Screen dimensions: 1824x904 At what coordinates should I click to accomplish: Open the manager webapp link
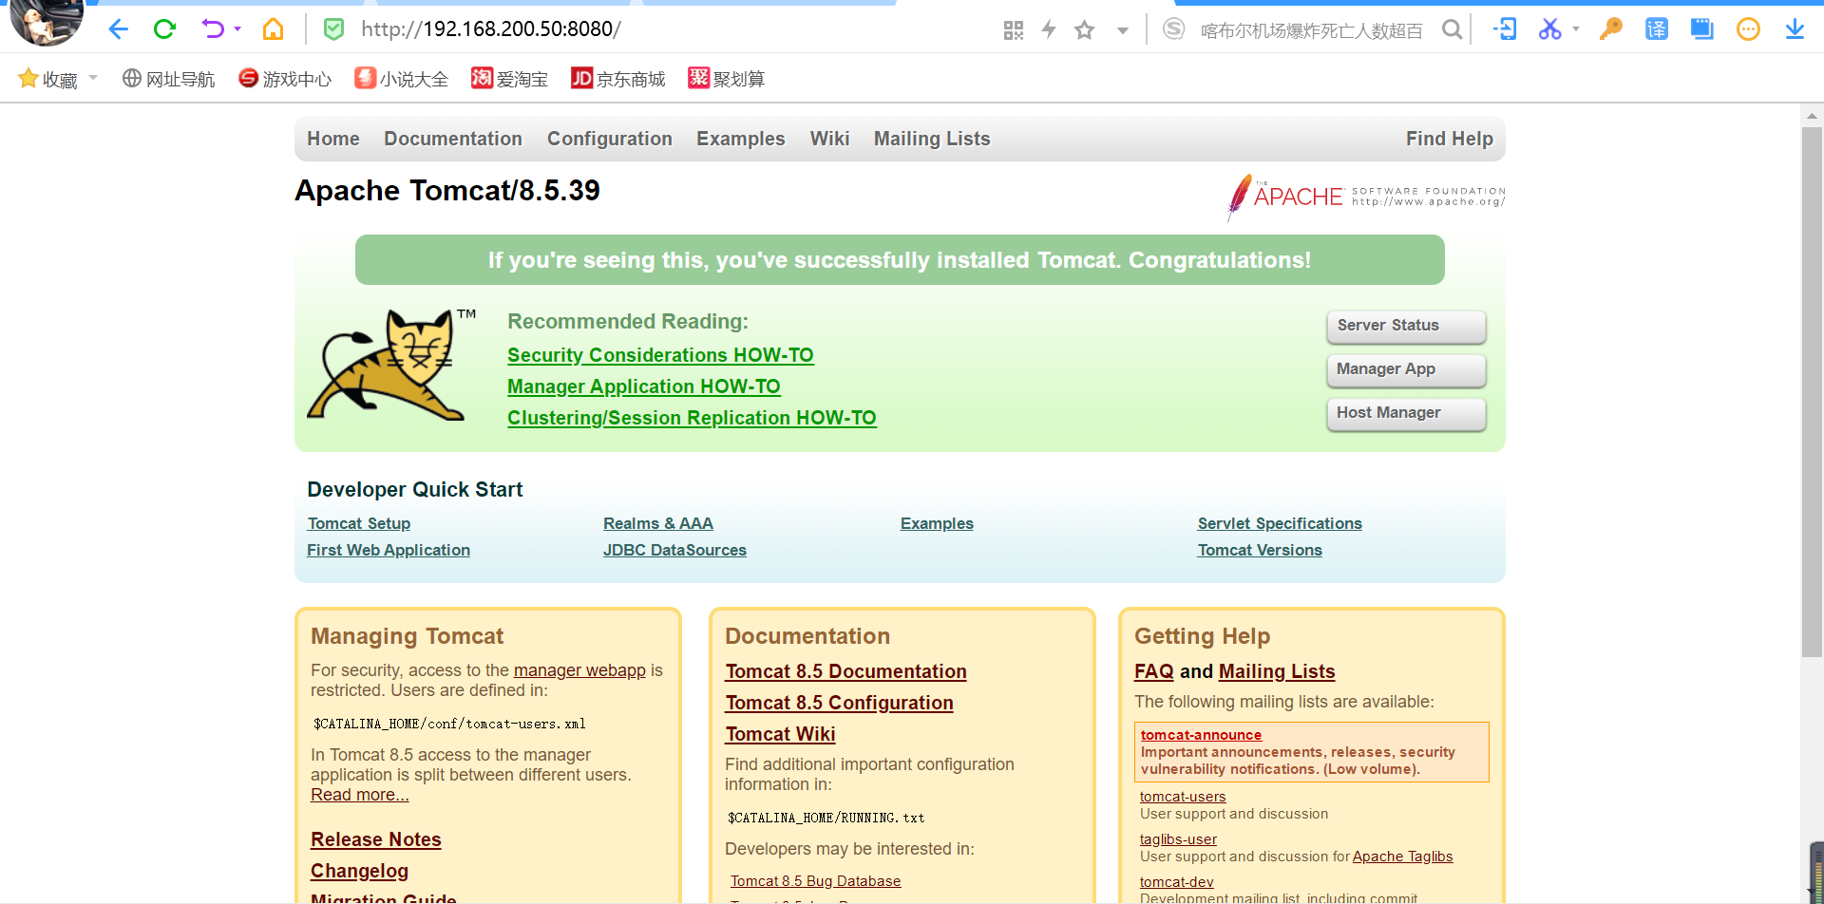[579, 670]
